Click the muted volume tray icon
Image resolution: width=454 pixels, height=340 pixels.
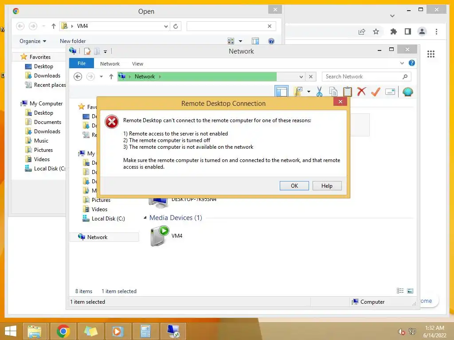tap(401, 332)
